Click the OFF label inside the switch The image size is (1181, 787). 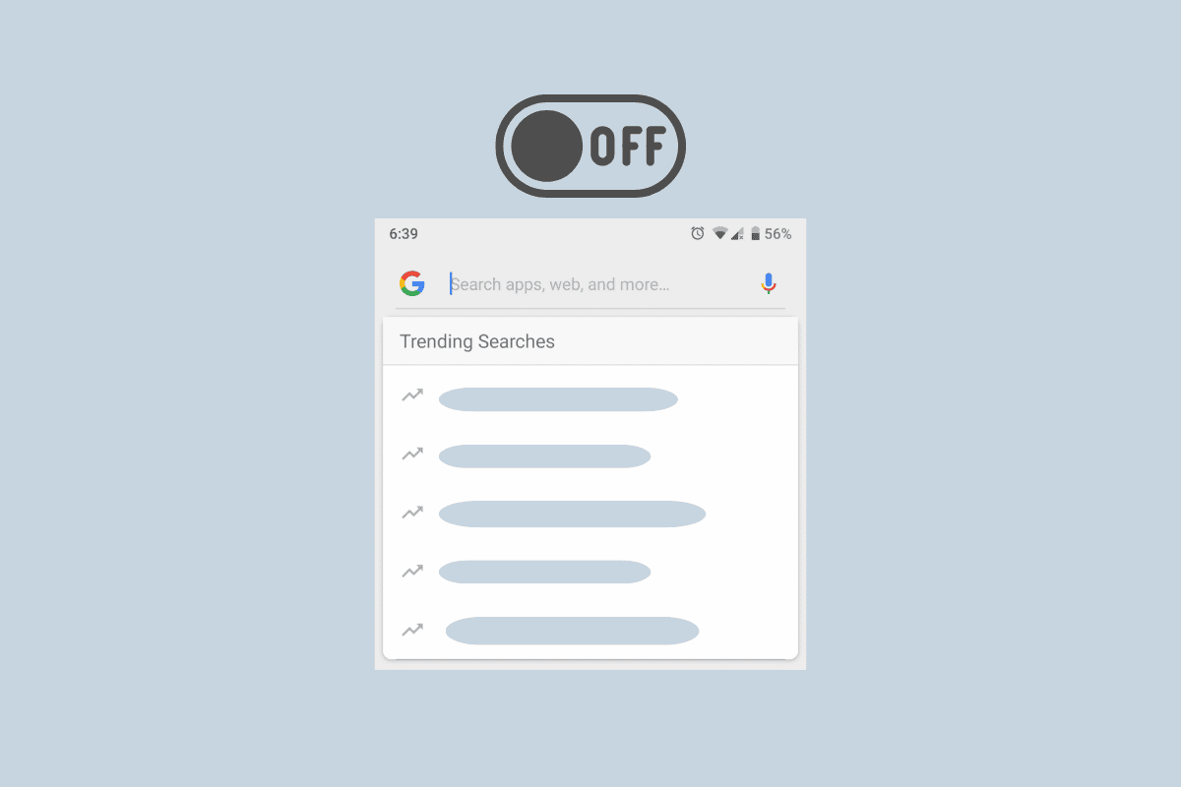[628, 147]
